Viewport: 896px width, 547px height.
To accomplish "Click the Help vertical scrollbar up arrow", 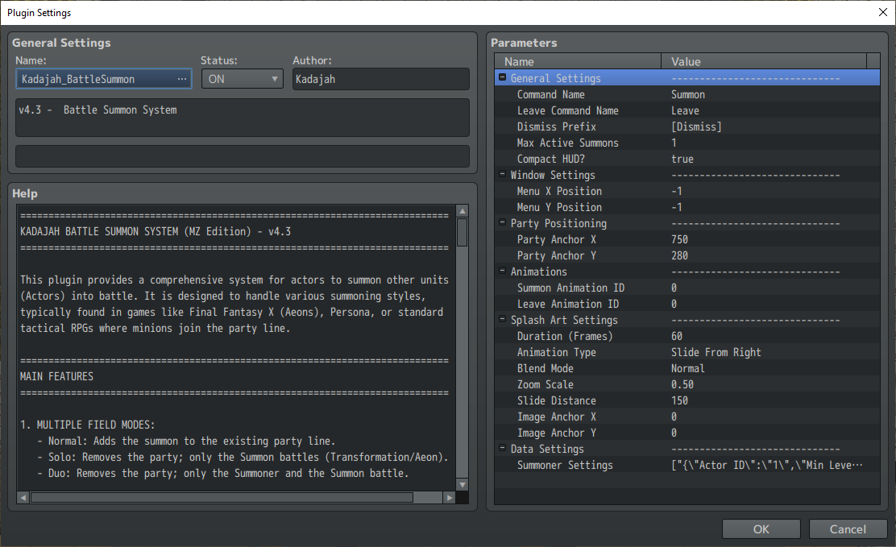I will point(463,212).
